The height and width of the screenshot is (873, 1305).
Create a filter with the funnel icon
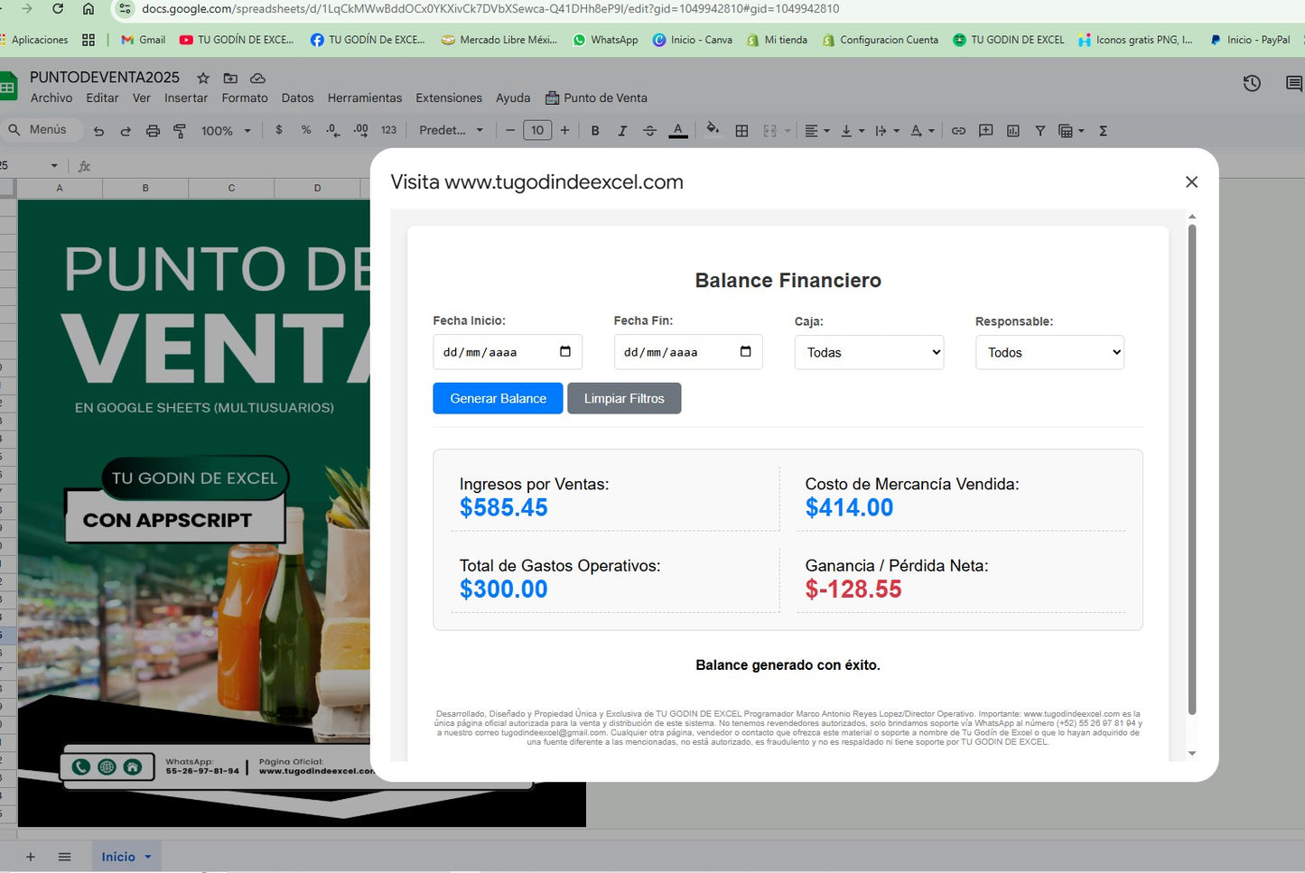point(1040,130)
